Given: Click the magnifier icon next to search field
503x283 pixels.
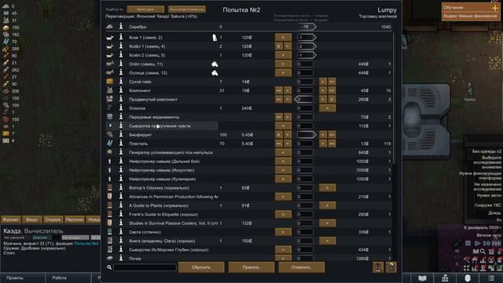Looking at the screenshot, I should pos(109,267).
